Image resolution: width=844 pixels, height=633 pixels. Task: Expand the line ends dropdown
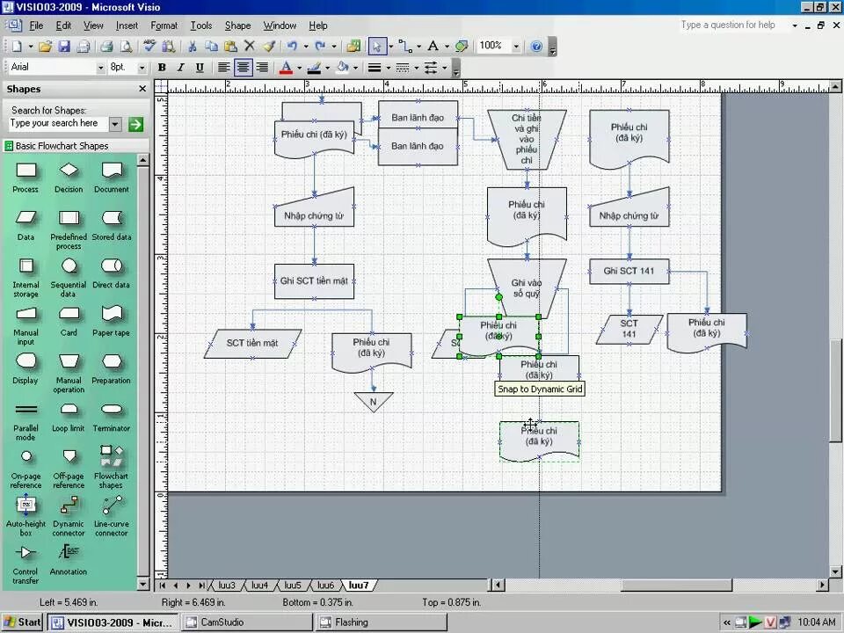click(x=445, y=68)
